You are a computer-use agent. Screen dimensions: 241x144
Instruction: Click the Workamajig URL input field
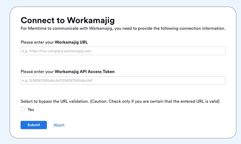(123, 51)
